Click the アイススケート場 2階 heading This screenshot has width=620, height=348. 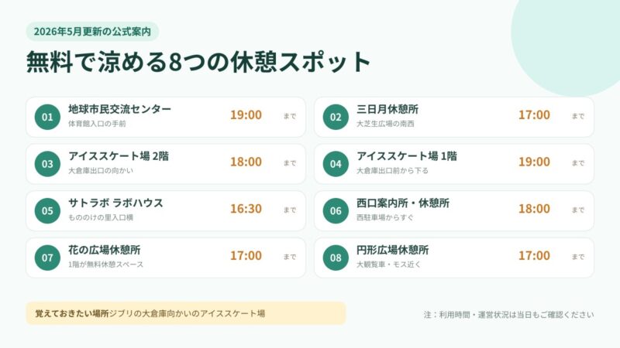[119, 156]
